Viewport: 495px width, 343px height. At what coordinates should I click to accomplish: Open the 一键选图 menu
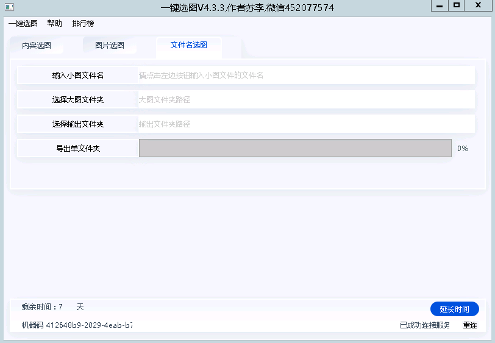pyautogui.click(x=23, y=24)
